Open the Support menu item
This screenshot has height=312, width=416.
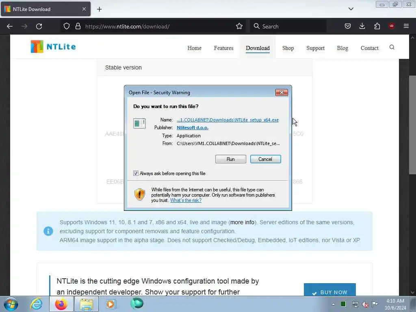(315, 48)
